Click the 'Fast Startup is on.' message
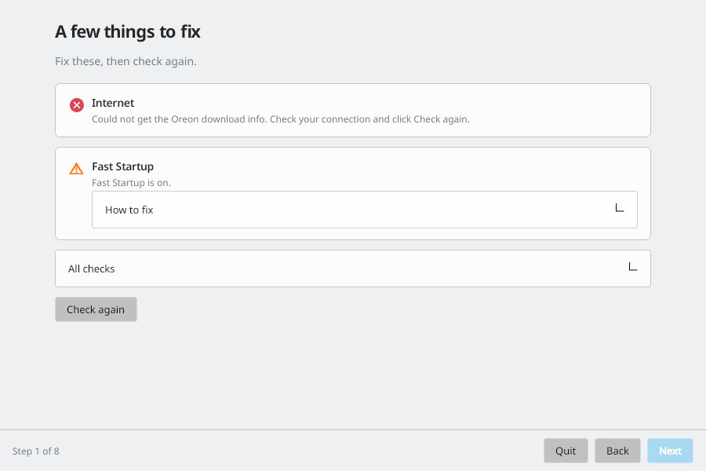The image size is (706, 471). pyautogui.click(x=132, y=183)
